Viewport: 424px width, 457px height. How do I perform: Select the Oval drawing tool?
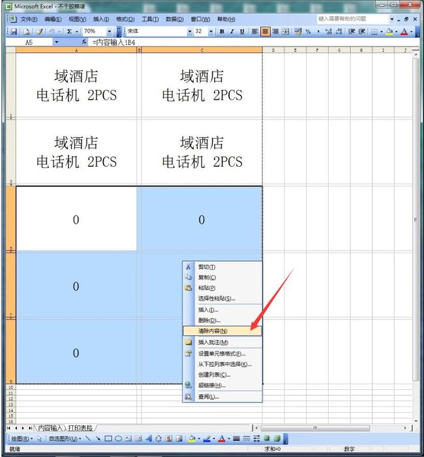(118, 439)
